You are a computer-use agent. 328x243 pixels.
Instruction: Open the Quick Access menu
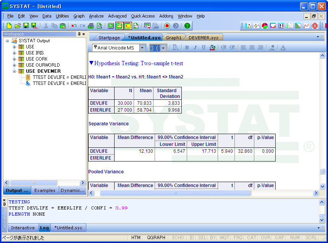pyautogui.click(x=143, y=16)
